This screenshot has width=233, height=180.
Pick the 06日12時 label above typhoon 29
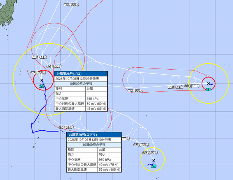tap(150, 153)
